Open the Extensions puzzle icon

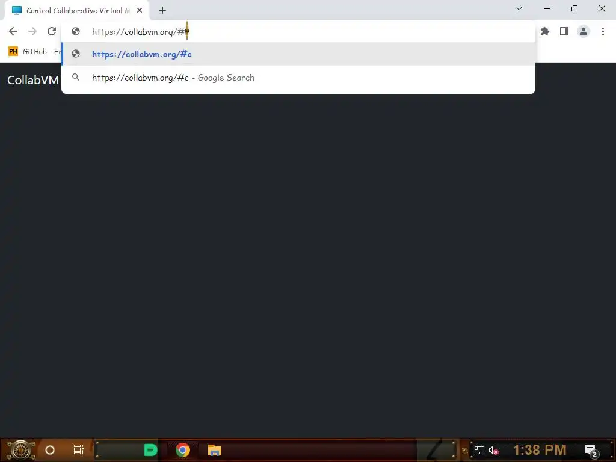tap(544, 31)
